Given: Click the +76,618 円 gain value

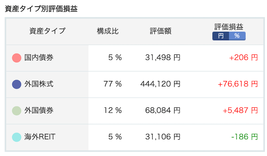Looking at the screenshot, I should (x=238, y=84).
